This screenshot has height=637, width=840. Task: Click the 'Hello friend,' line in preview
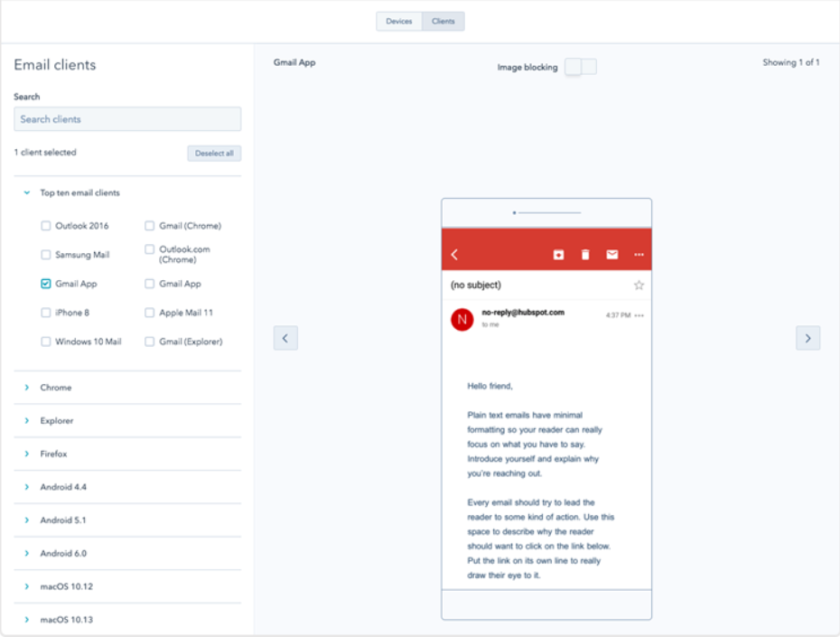(490, 387)
